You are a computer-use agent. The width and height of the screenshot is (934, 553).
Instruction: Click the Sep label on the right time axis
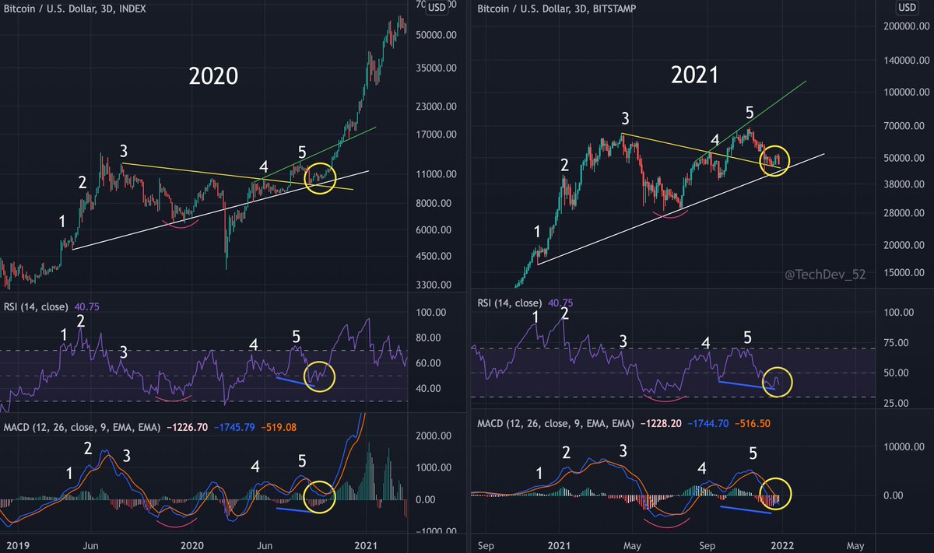pos(486,546)
